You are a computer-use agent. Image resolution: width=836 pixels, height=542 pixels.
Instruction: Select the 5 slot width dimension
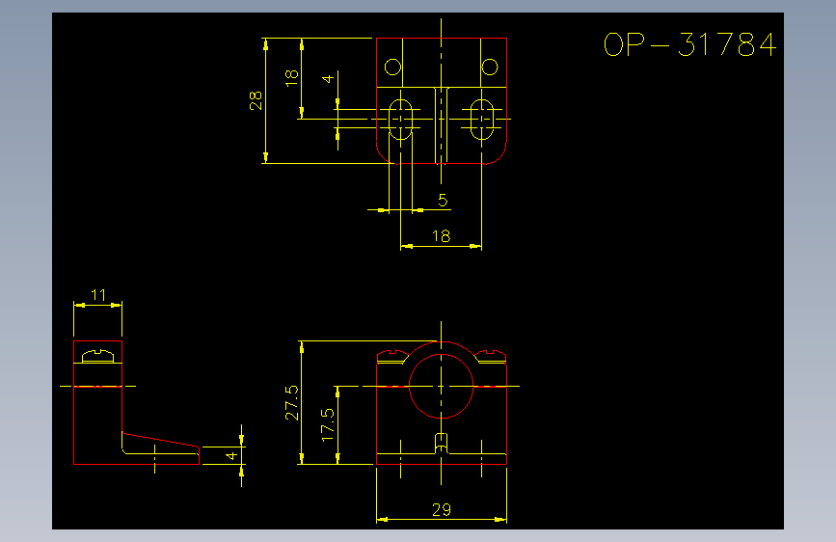click(443, 200)
